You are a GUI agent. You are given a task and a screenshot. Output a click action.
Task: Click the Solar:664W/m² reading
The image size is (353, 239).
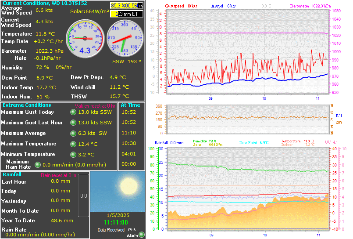[x=89, y=11]
